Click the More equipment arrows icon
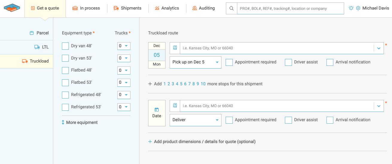This screenshot has width=392, height=164. coord(63,122)
